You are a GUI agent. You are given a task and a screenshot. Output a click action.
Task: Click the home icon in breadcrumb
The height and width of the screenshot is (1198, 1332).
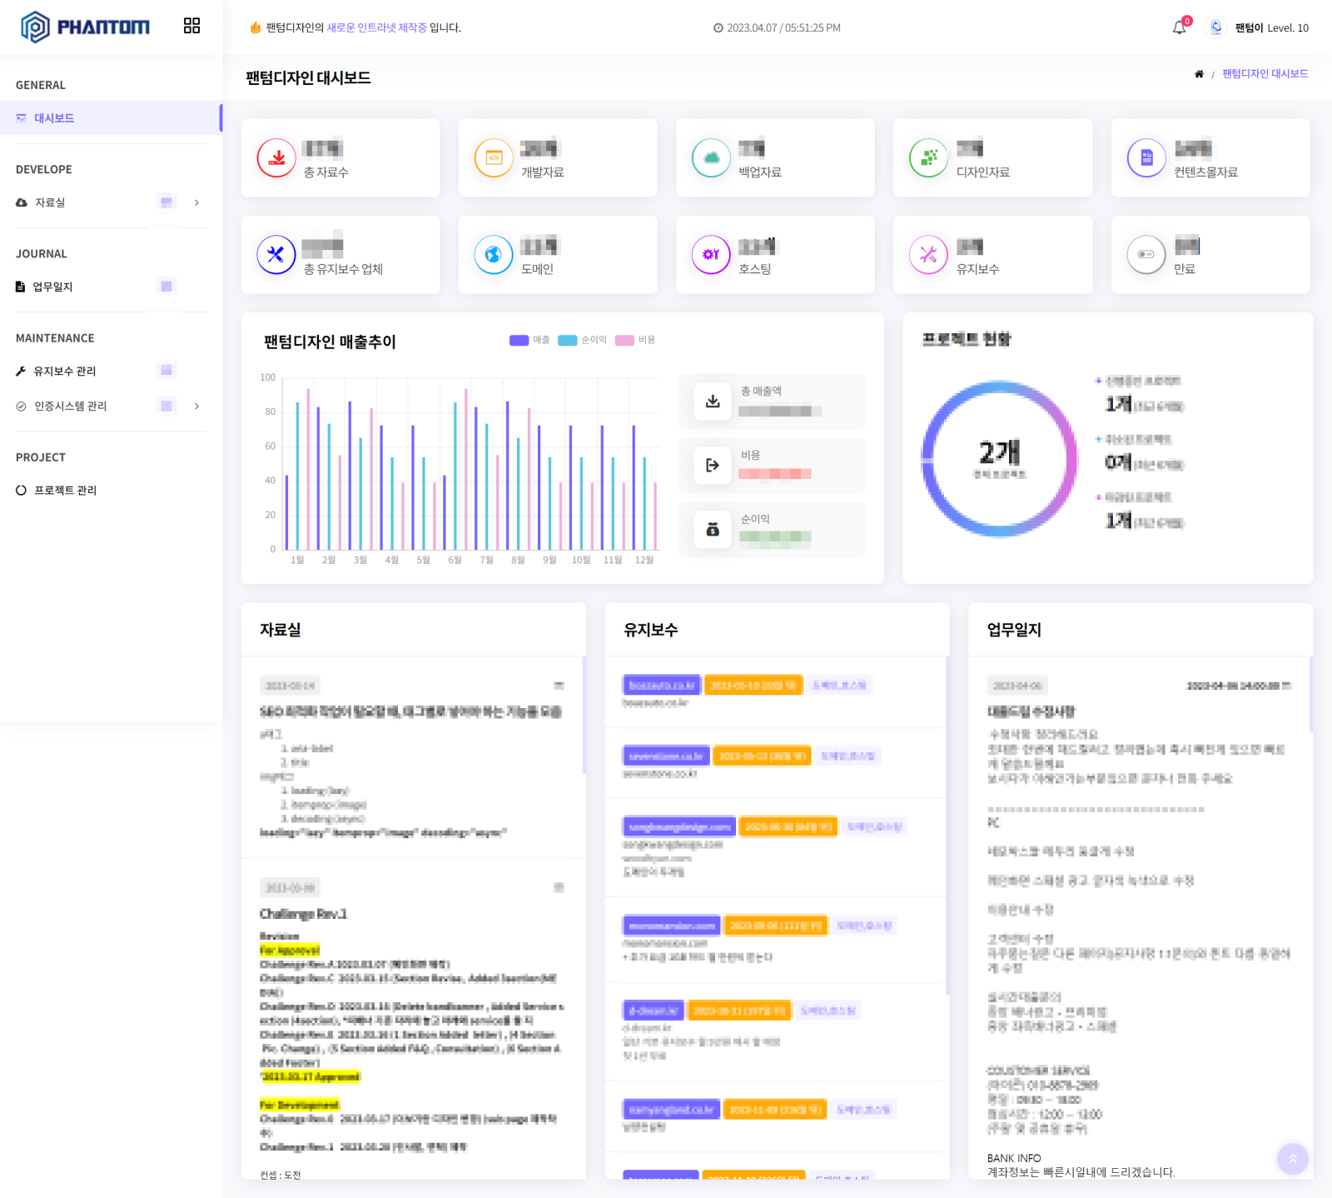[1199, 74]
